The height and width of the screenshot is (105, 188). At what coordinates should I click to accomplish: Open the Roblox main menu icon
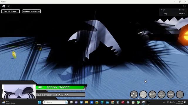coord(4,6)
